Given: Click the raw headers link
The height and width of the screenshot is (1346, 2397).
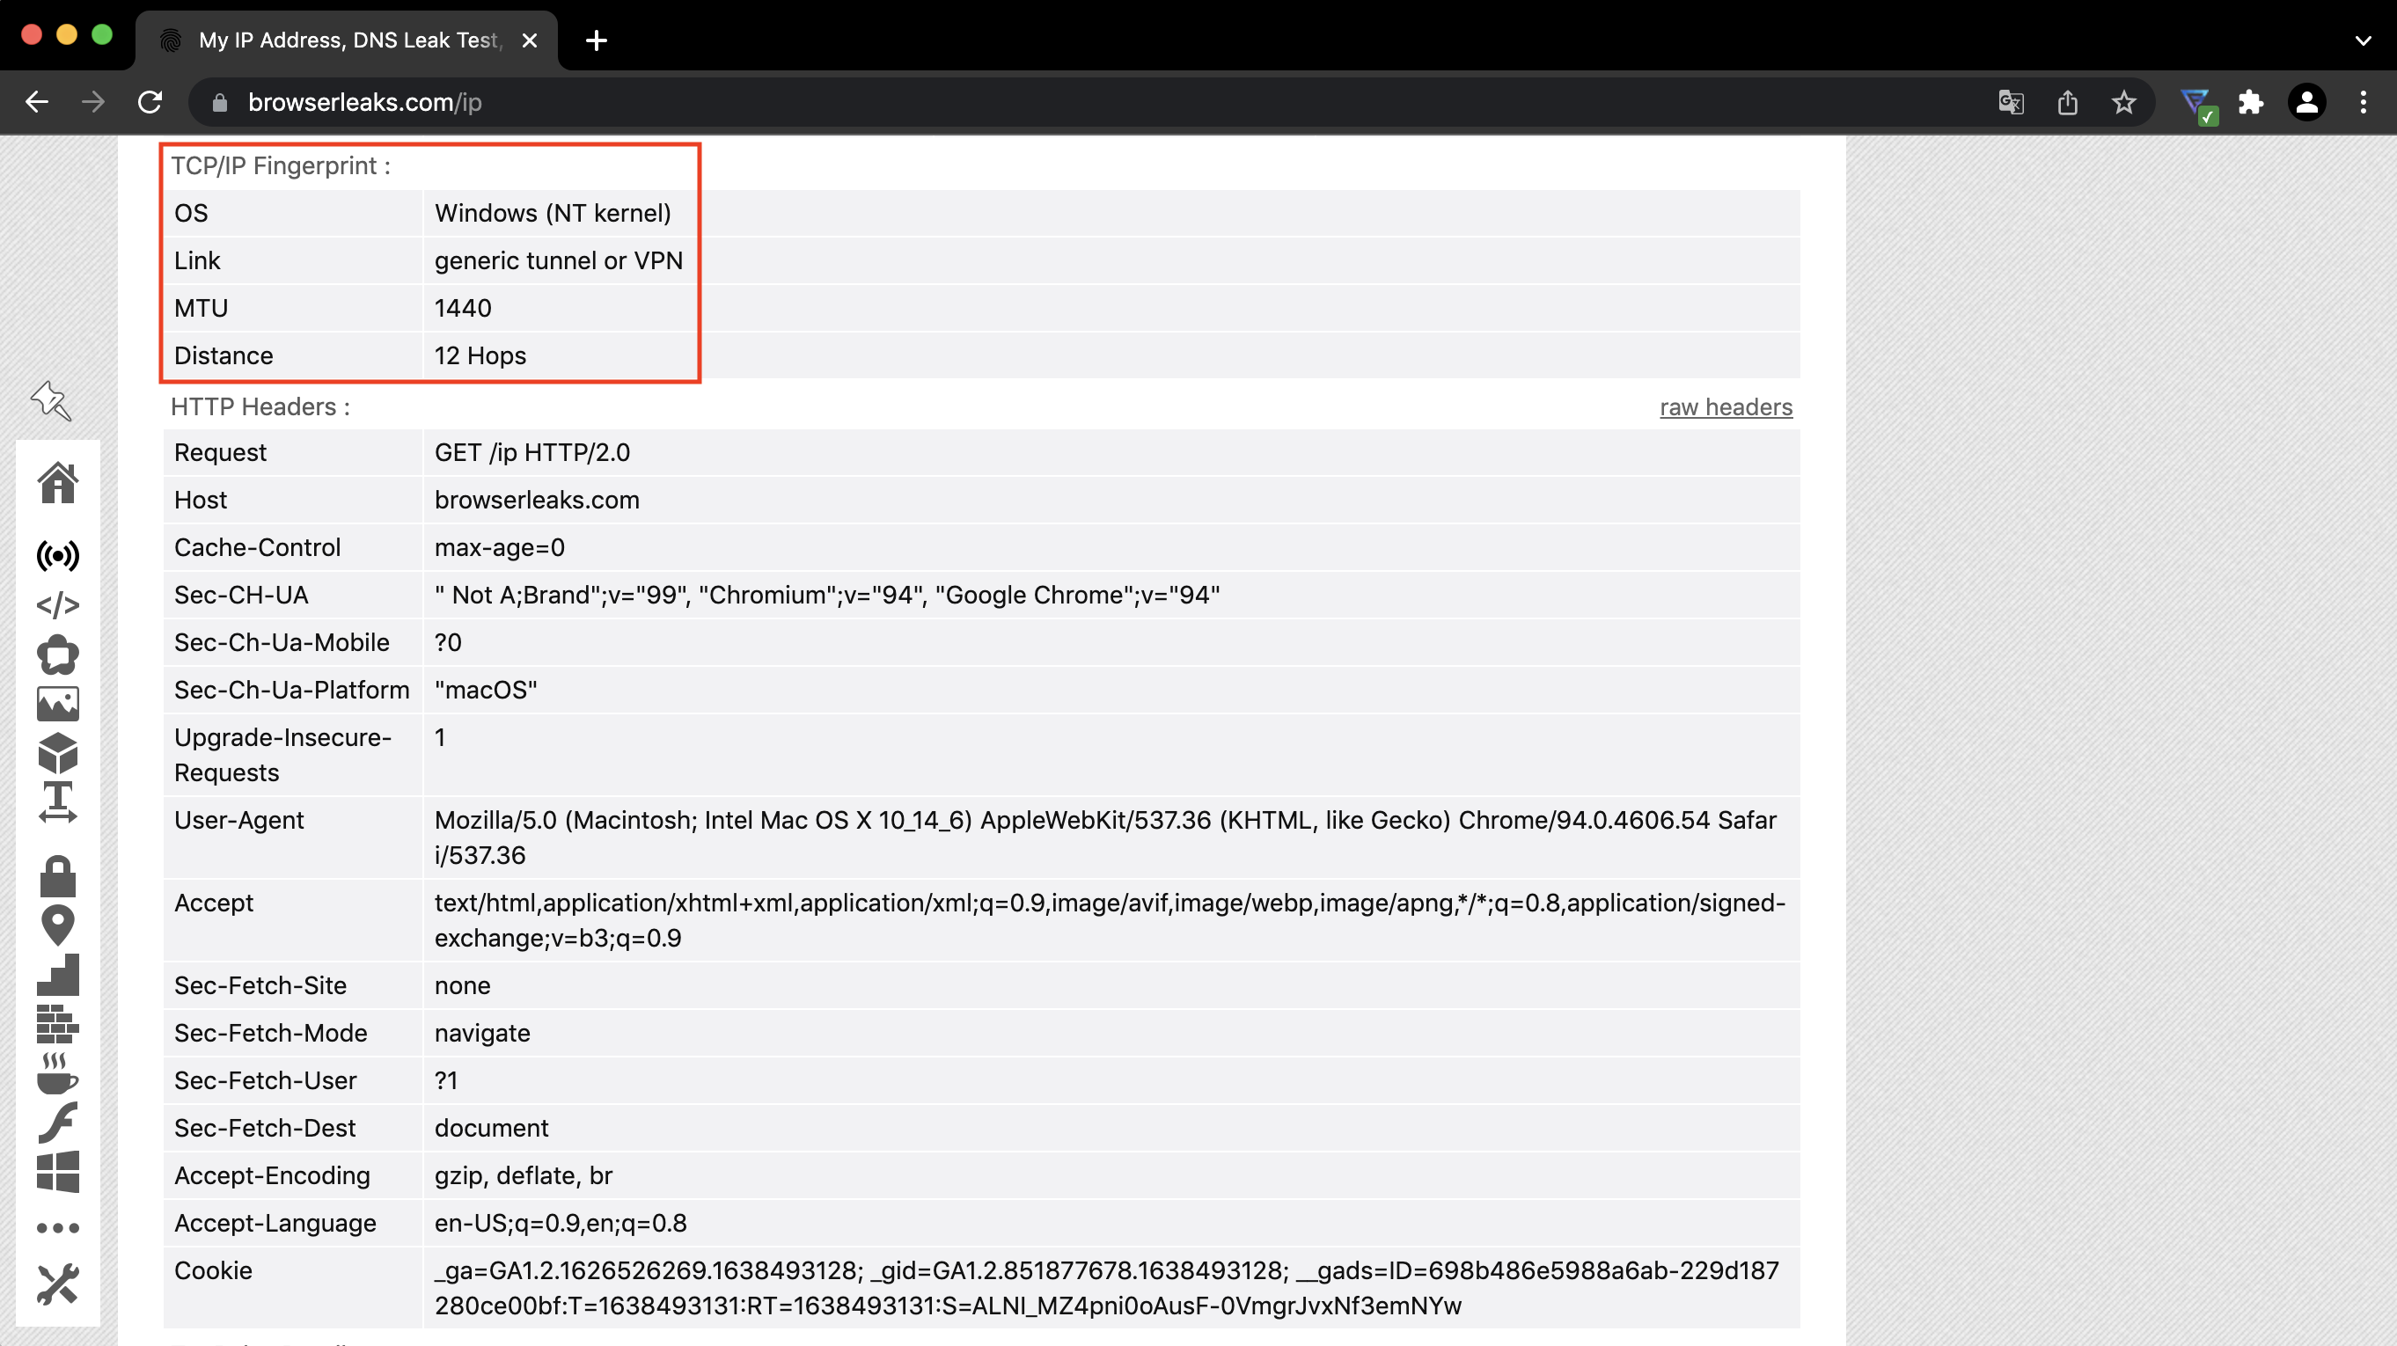Looking at the screenshot, I should pos(1726,406).
